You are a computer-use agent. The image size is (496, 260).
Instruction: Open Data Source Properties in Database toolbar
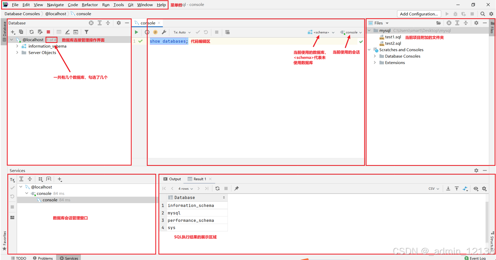[40, 32]
